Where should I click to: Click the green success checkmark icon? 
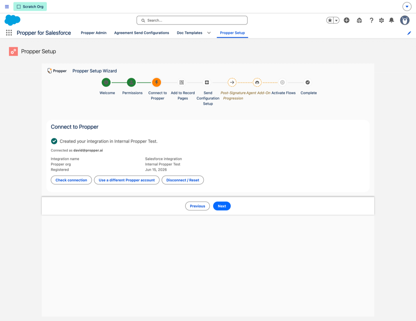click(x=54, y=141)
